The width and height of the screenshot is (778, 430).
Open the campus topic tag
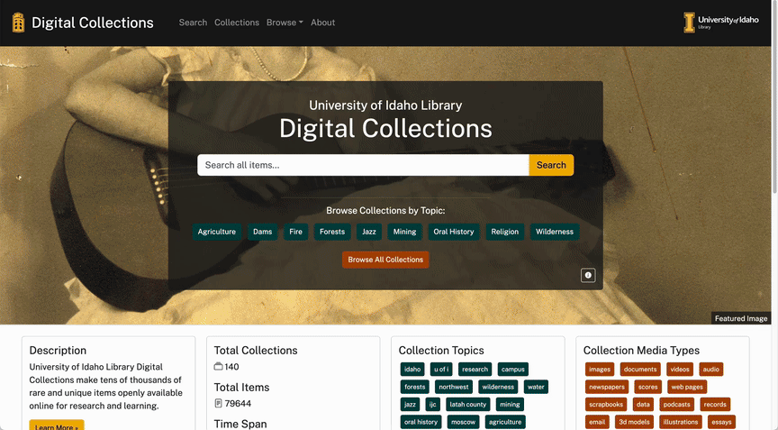pyautogui.click(x=513, y=370)
